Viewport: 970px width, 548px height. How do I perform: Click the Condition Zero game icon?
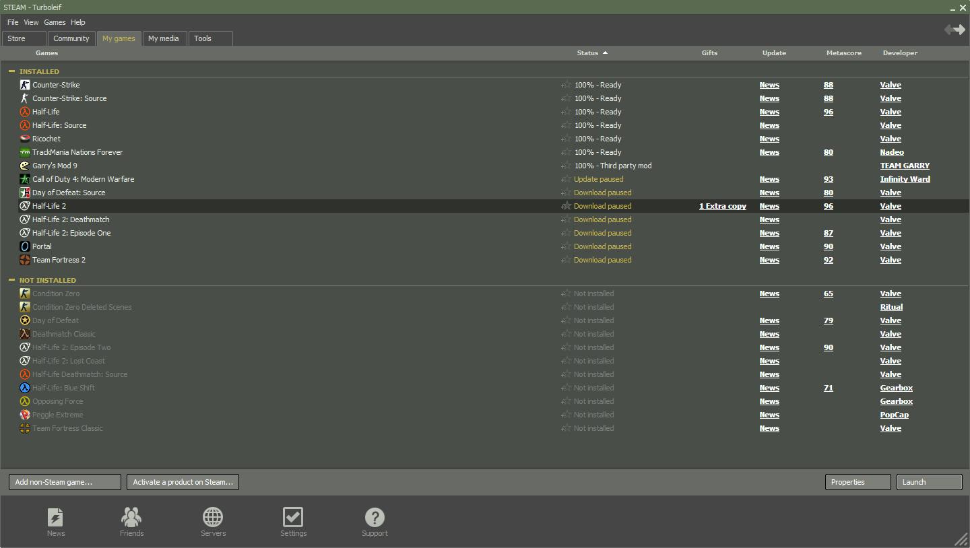point(25,294)
